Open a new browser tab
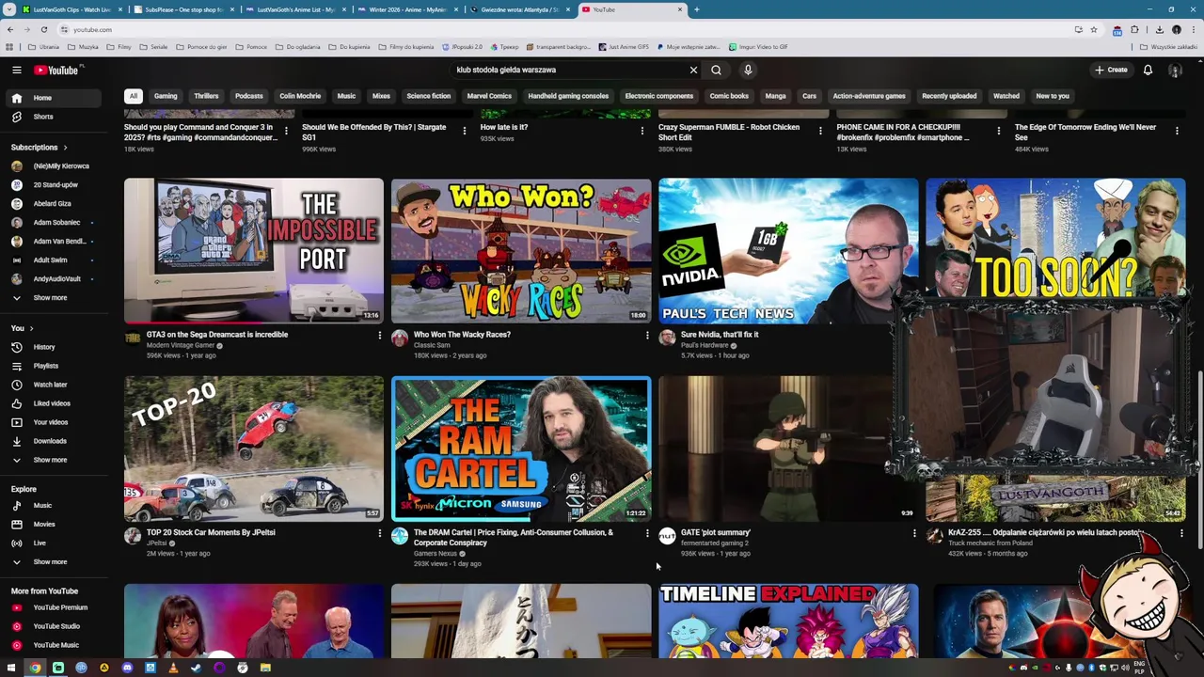The height and width of the screenshot is (677, 1204). (x=697, y=9)
